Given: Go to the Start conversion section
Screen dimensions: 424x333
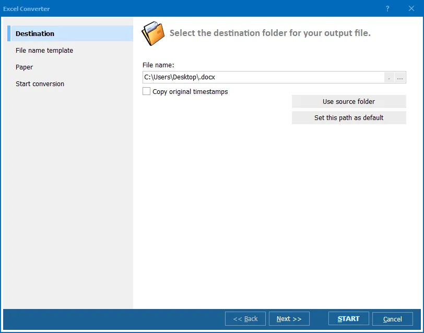Looking at the screenshot, I should pos(40,84).
